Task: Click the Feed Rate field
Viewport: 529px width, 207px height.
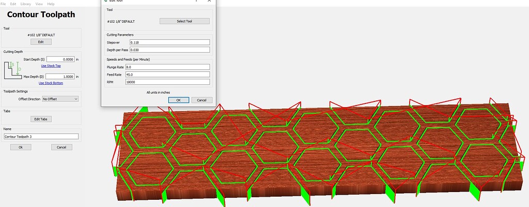Action: click(168, 75)
